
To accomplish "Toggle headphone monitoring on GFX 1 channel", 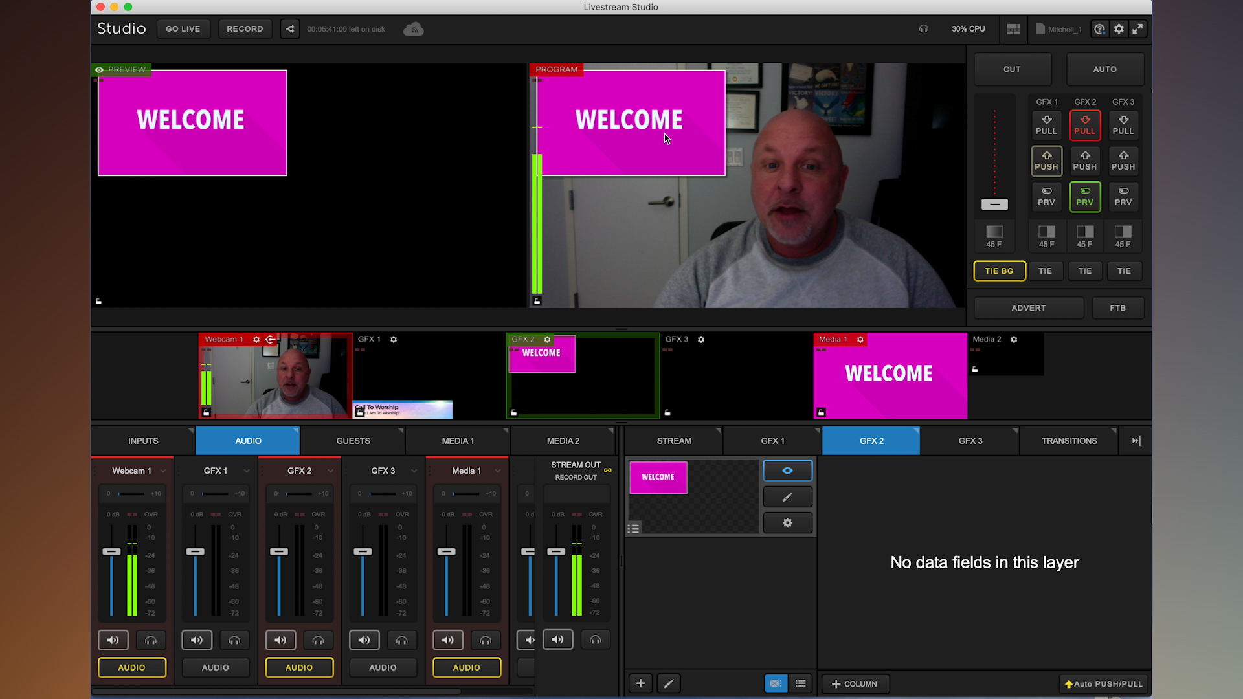I will [x=234, y=639].
